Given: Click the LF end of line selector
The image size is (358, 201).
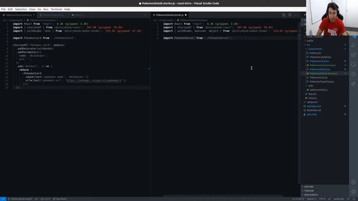Looking at the screenshot, I should tap(329, 199).
